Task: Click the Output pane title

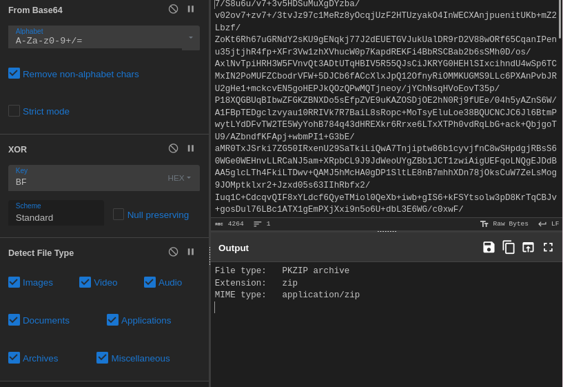Action: (234, 248)
